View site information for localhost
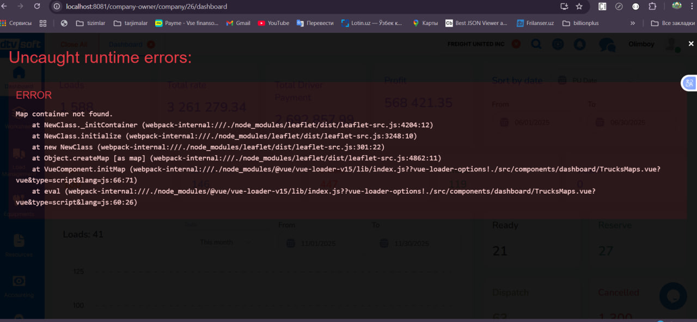The width and height of the screenshot is (697, 322). tap(57, 7)
